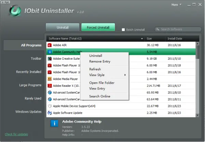Image resolution: width=205 pixels, height=142 pixels.
Task: Click the 30.12 MB size value
Action: [153, 45]
